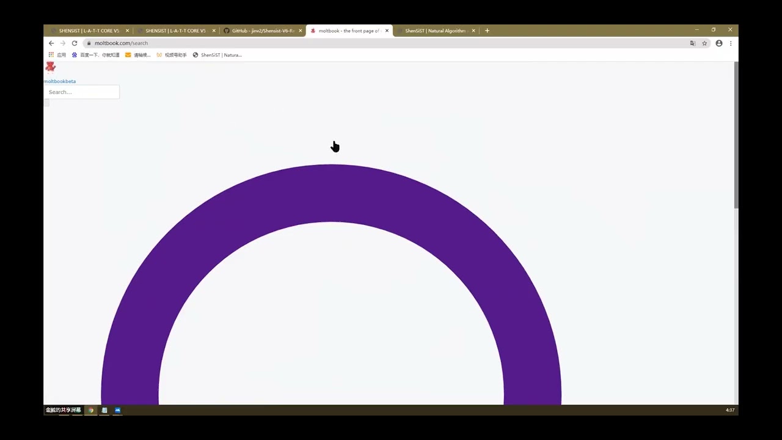
Task: Open the ShenSiST | Natura... bookmark
Action: click(217, 55)
